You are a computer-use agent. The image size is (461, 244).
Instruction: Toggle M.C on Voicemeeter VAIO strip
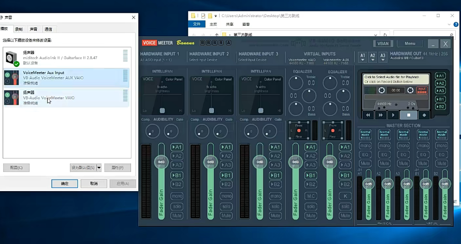pos(311,196)
